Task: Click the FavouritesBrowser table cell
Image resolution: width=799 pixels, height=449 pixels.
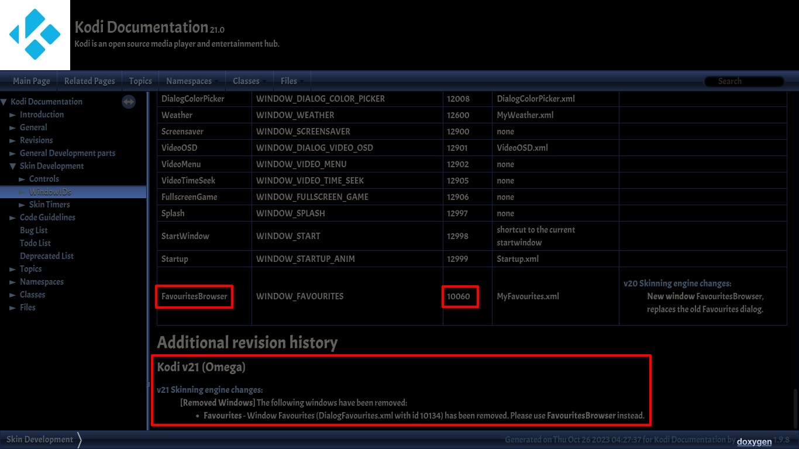Action: coord(205,296)
